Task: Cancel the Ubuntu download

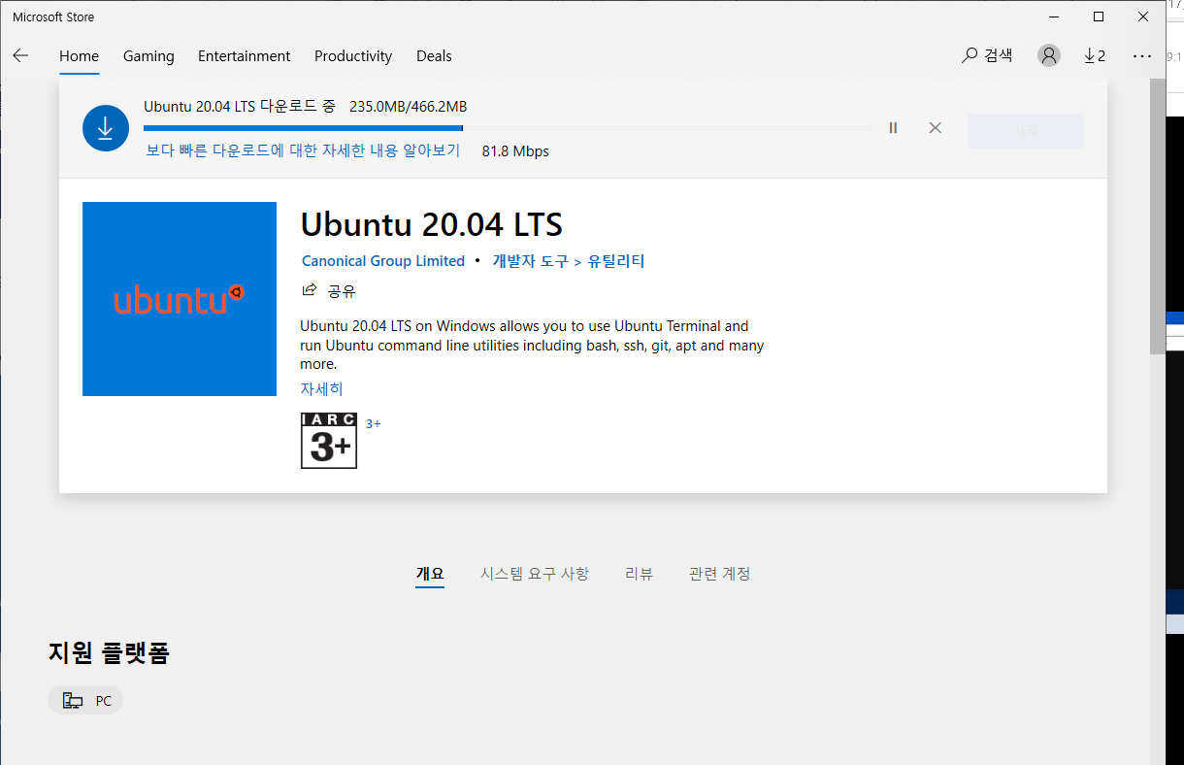Action: point(935,127)
